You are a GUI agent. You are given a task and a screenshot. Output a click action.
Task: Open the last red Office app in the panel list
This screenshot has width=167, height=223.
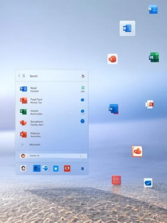(23, 134)
